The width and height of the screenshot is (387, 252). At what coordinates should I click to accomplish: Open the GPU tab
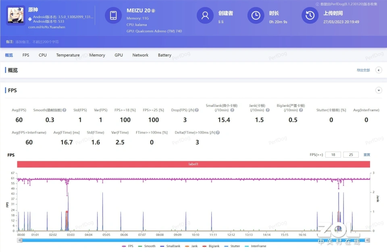pyautogui.click(x=119, y=55)
